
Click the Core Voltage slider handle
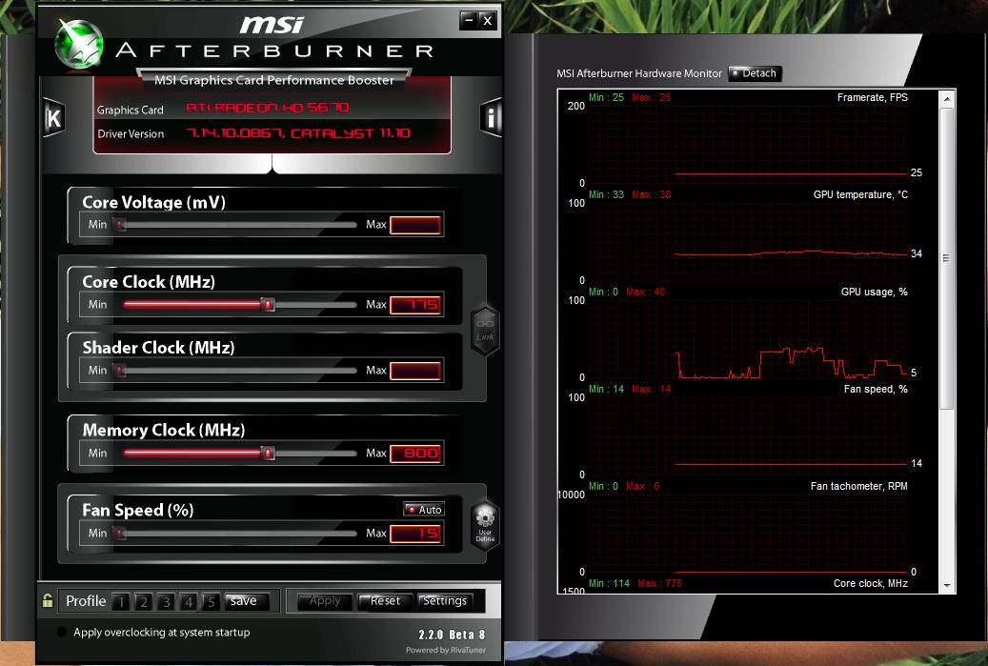pyautogui.click(x=120, y=225)
